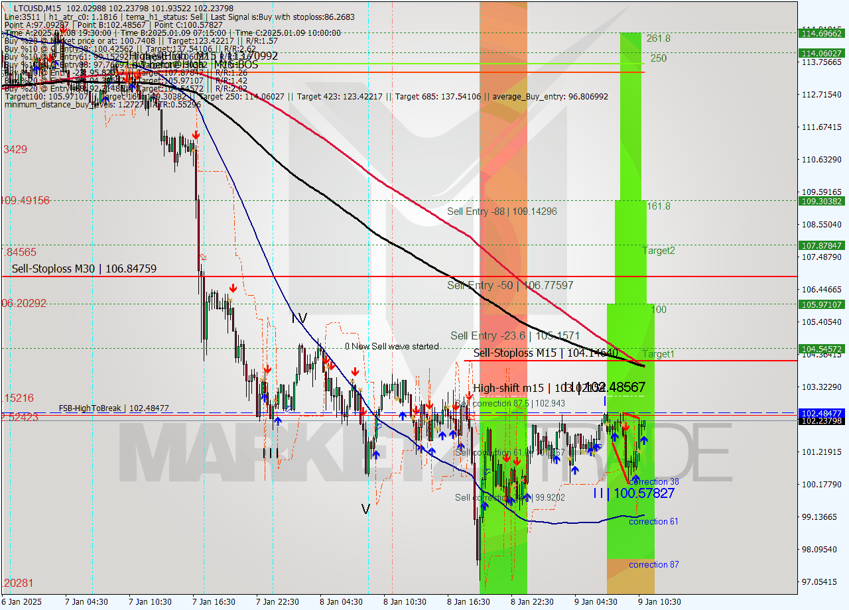Screen dimensions: 849x610
Task: Click the blue 'correction 87' label
Action: click(653, 565)
